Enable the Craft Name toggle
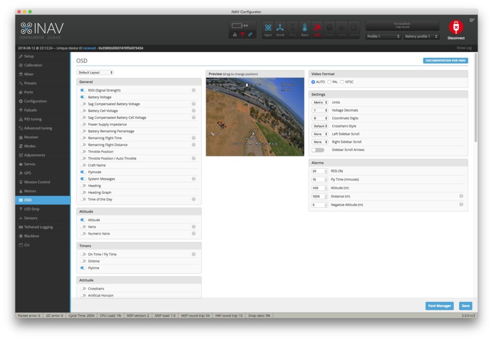The image size is (493, 340). 83,165
